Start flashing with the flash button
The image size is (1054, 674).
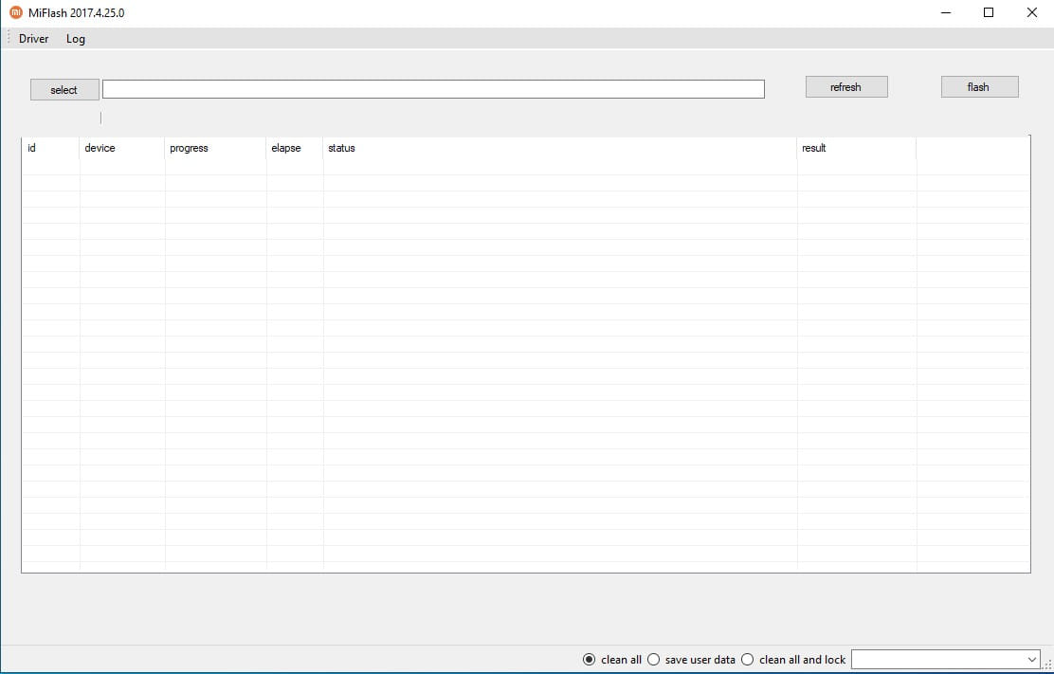(978, 87)
